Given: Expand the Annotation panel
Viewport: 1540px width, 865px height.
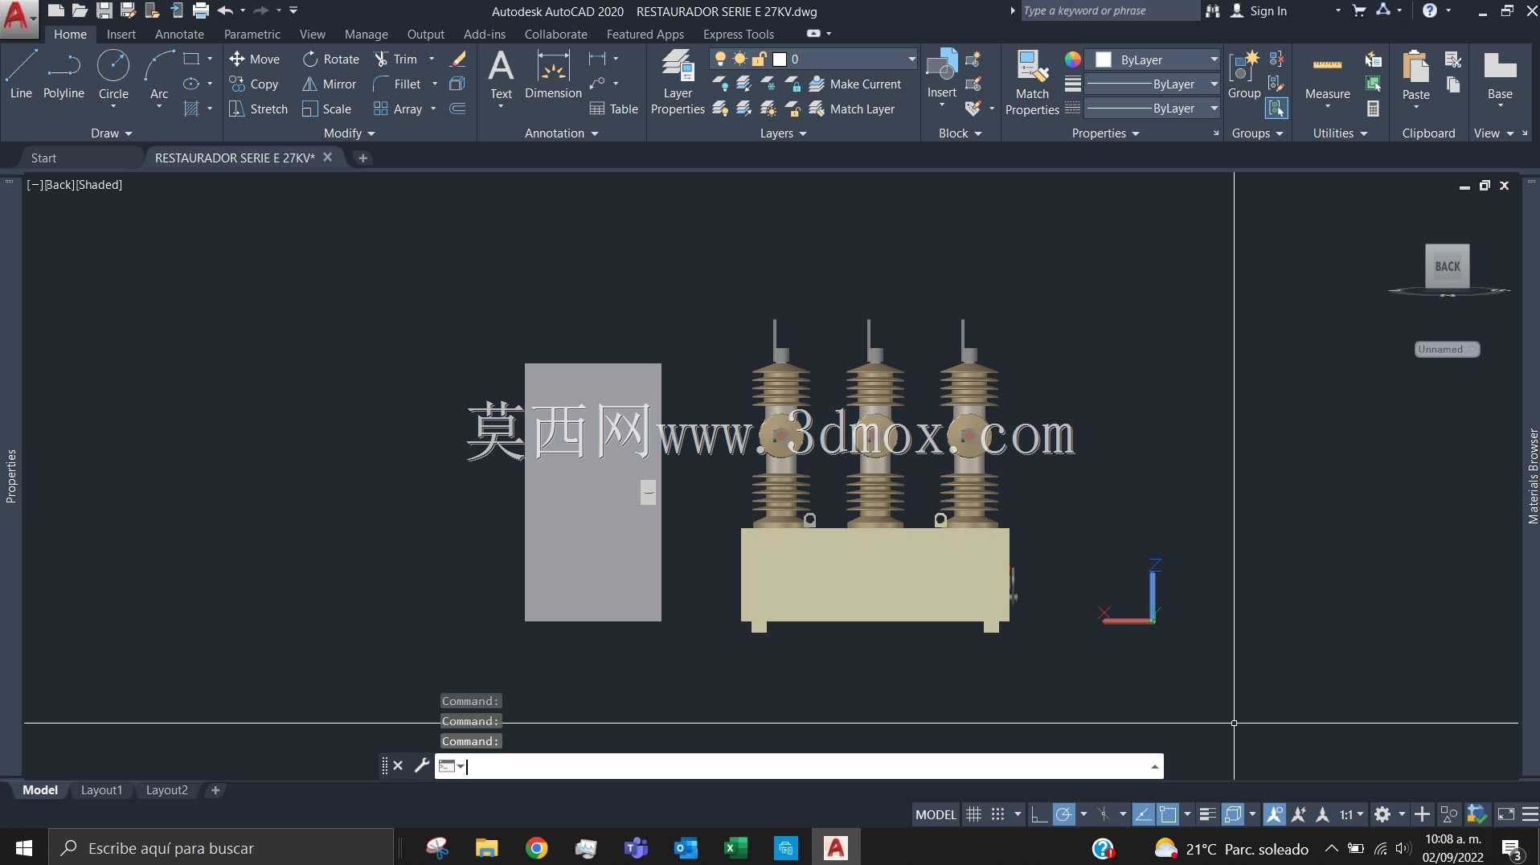Looking at the screenshot, I should point(561,133).
